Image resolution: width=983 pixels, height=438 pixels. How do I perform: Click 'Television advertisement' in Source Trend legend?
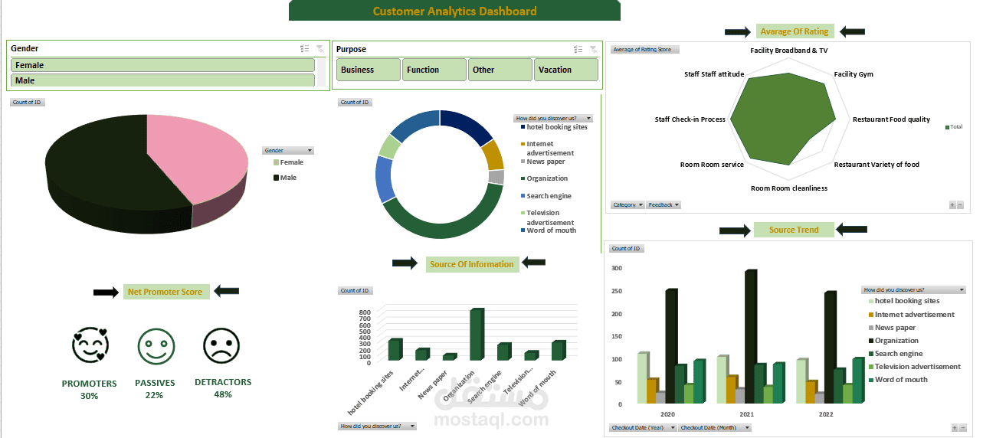[918, 367]
